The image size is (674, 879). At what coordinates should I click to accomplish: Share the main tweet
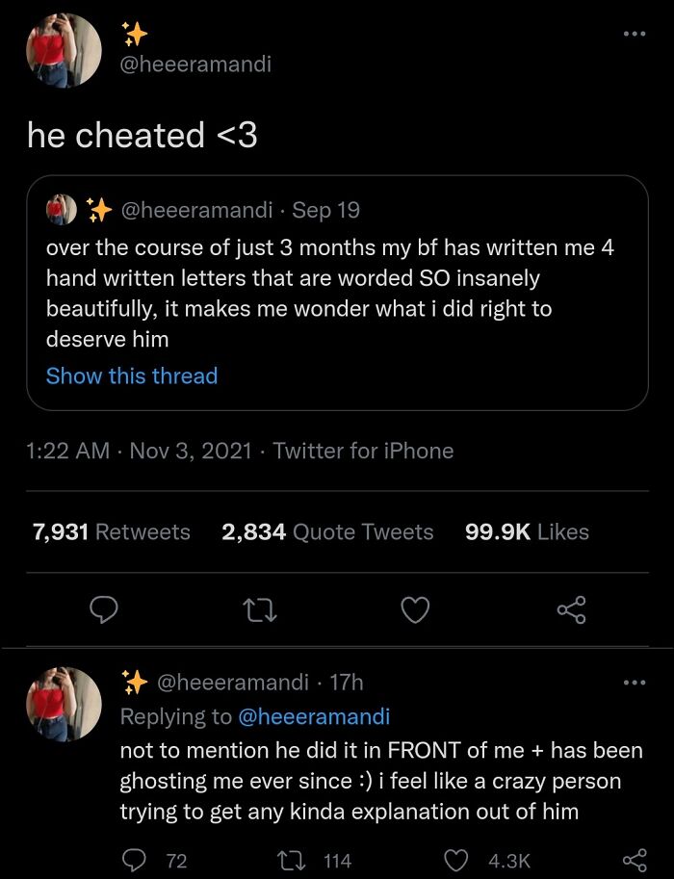(570, 609)
